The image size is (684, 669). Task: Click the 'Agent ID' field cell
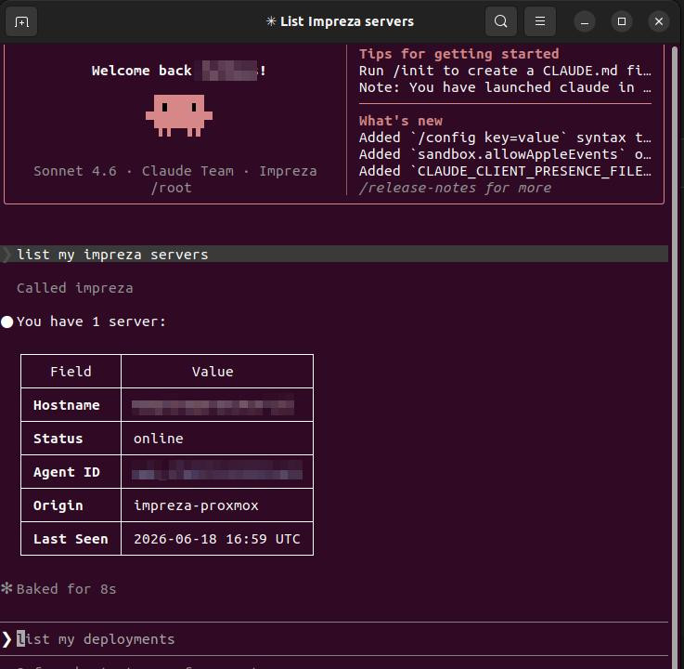click(71, 472)
